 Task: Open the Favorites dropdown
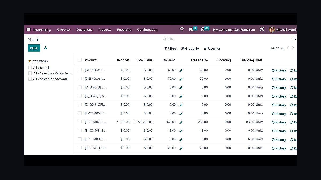[212, 49]
